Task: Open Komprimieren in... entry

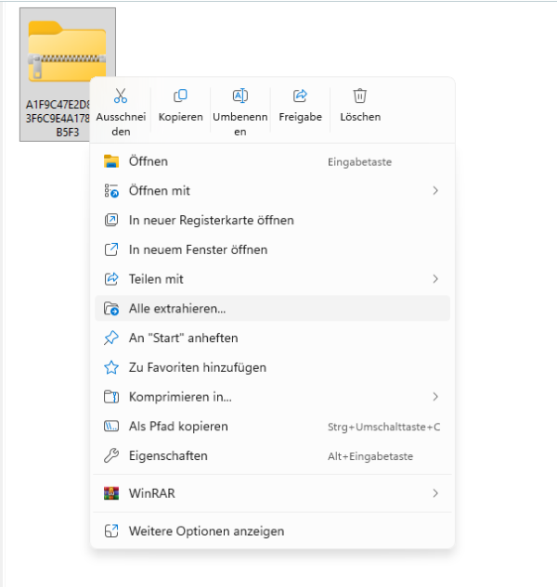Action: 273,397
